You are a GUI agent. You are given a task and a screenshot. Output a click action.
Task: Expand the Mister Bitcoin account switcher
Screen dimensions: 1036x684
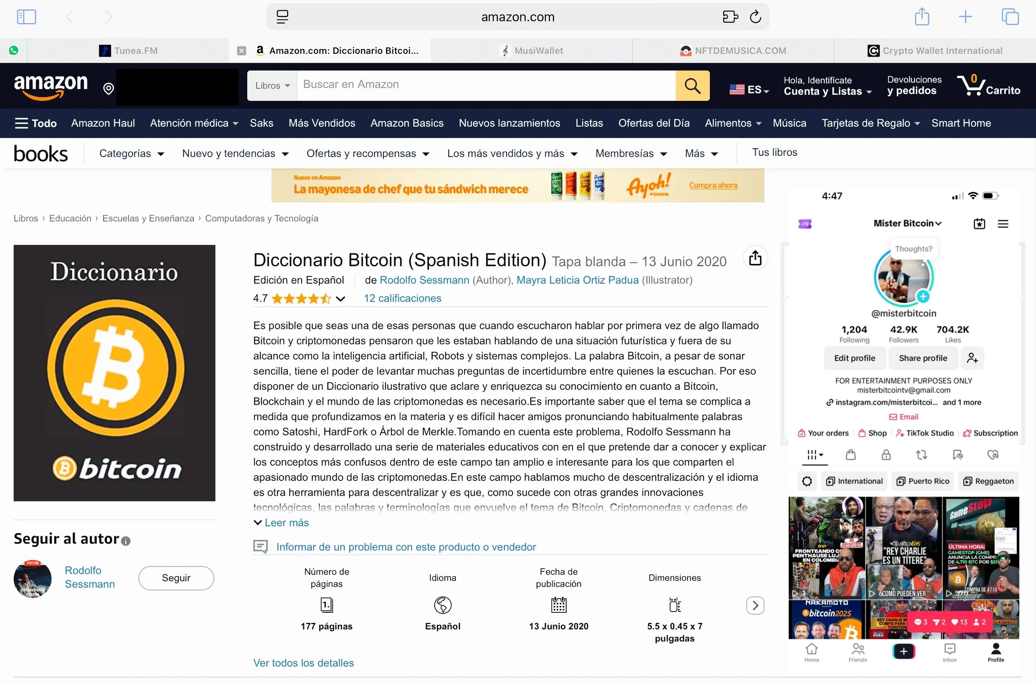click(x=907, y=223)
